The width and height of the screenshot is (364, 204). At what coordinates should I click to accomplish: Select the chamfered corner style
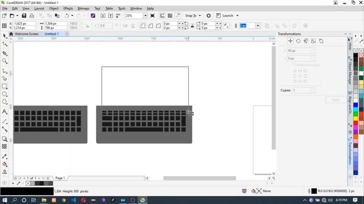point(158,25)
